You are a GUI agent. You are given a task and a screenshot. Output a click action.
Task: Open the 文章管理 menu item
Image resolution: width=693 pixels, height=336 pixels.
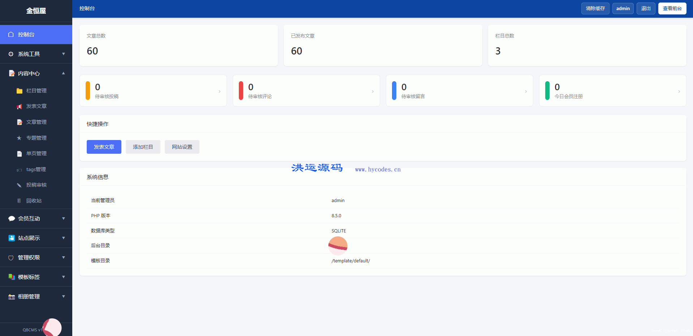[36, 122]
